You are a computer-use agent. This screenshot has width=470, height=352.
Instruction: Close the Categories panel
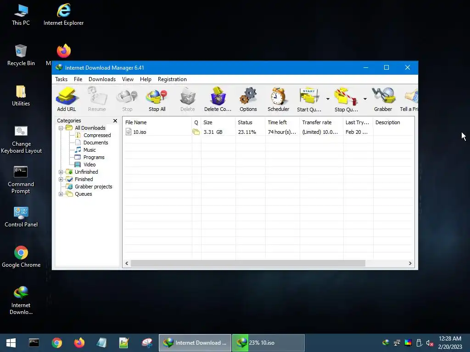pos(115,121)
